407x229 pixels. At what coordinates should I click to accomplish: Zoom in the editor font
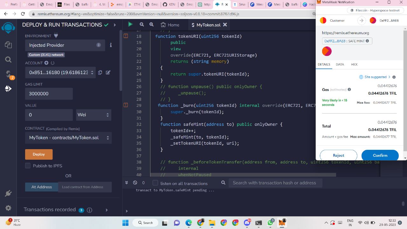click(152, 24)
